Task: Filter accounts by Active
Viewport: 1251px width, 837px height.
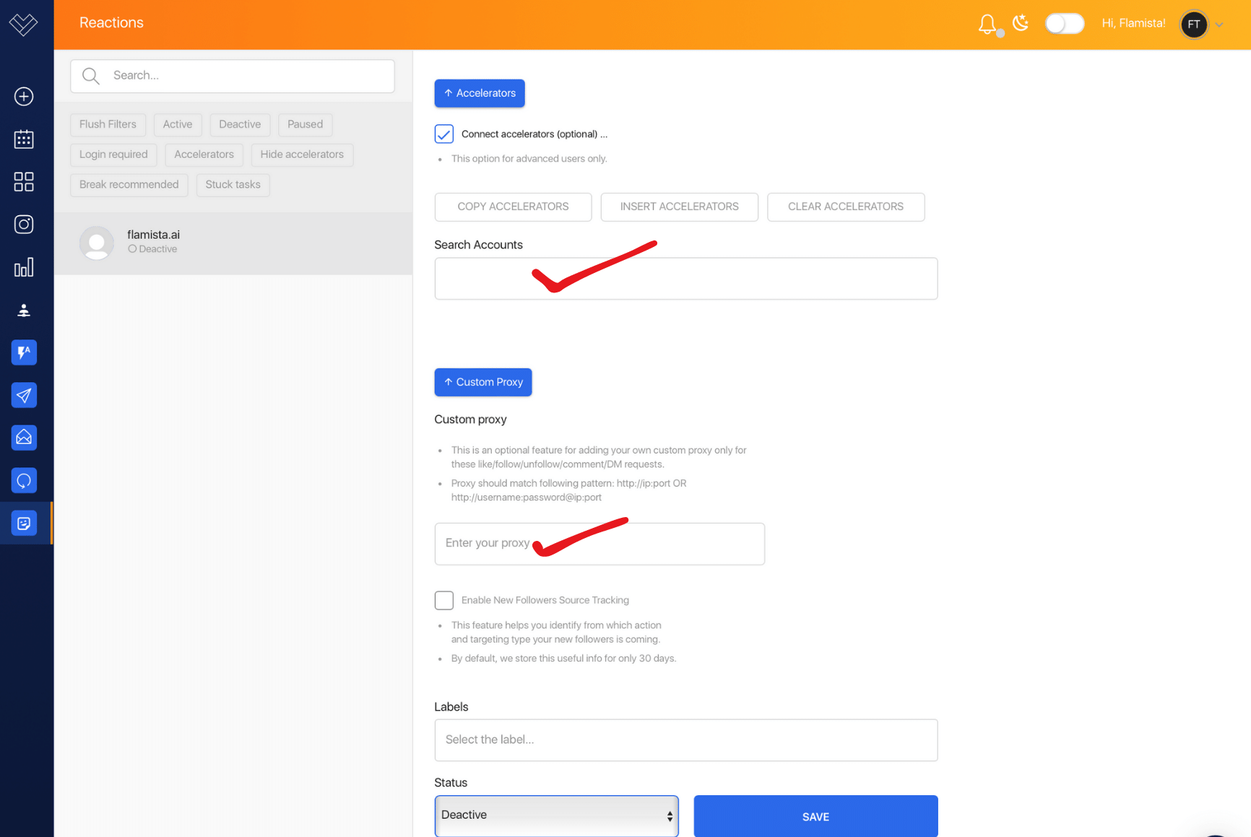Action: 177,124
